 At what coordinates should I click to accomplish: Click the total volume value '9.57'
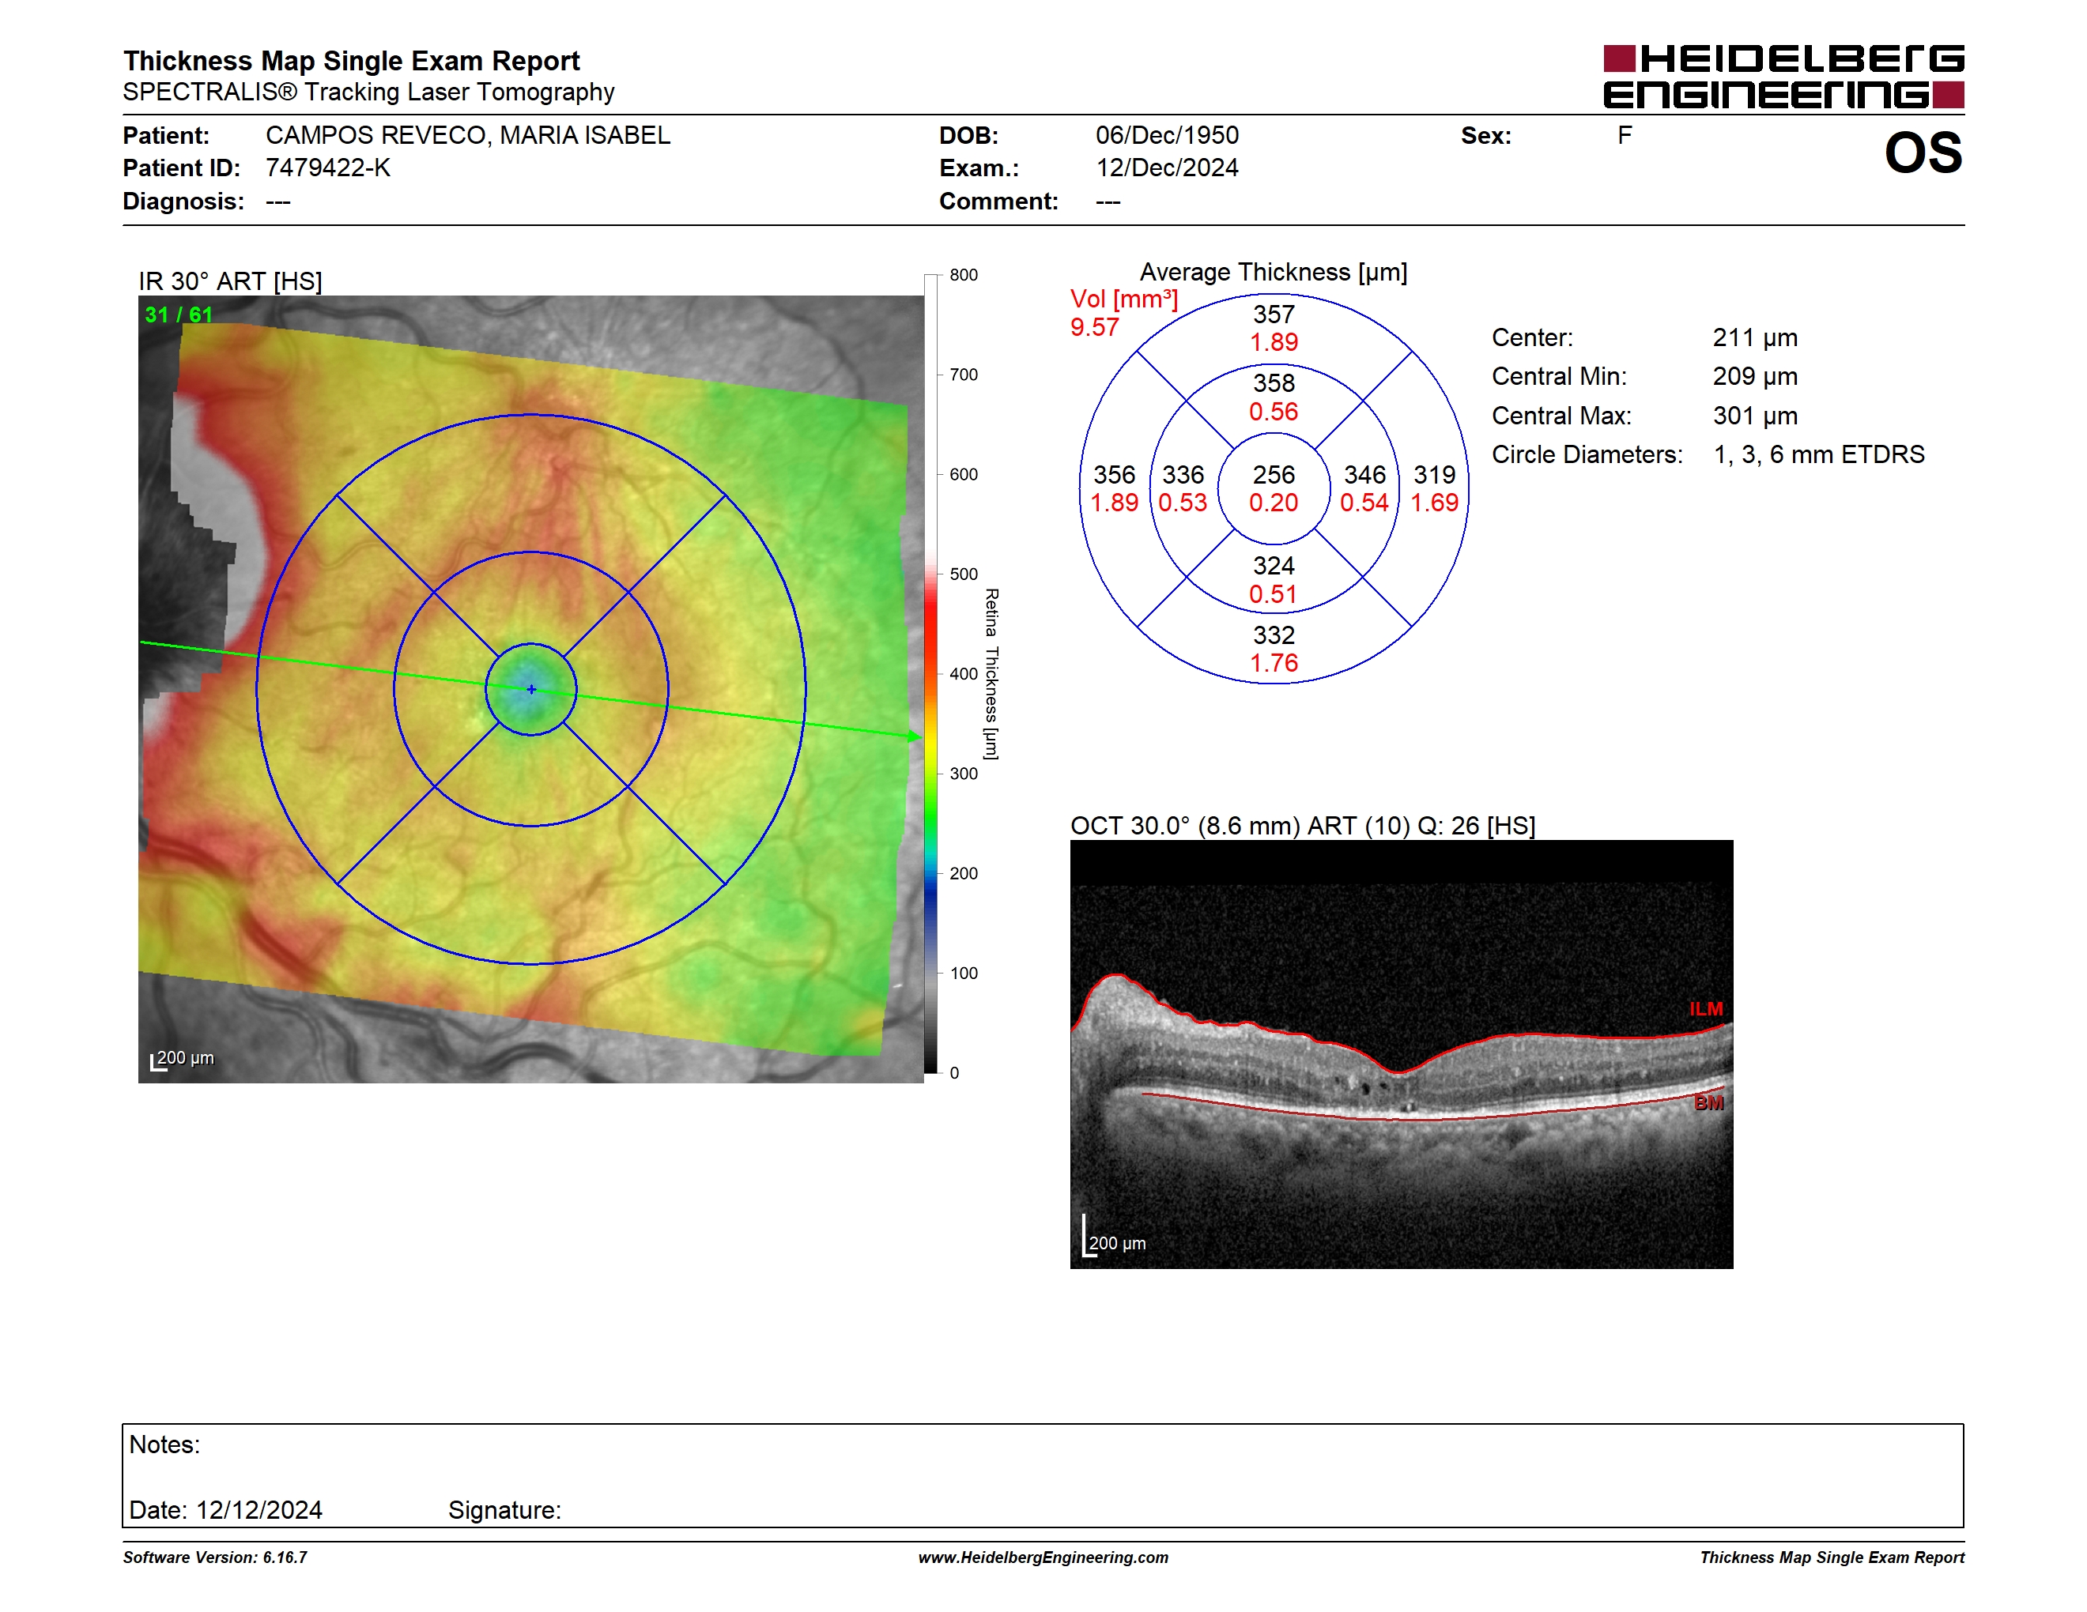1094,328
